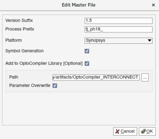Click the Path label

click(x=14, y=77)
